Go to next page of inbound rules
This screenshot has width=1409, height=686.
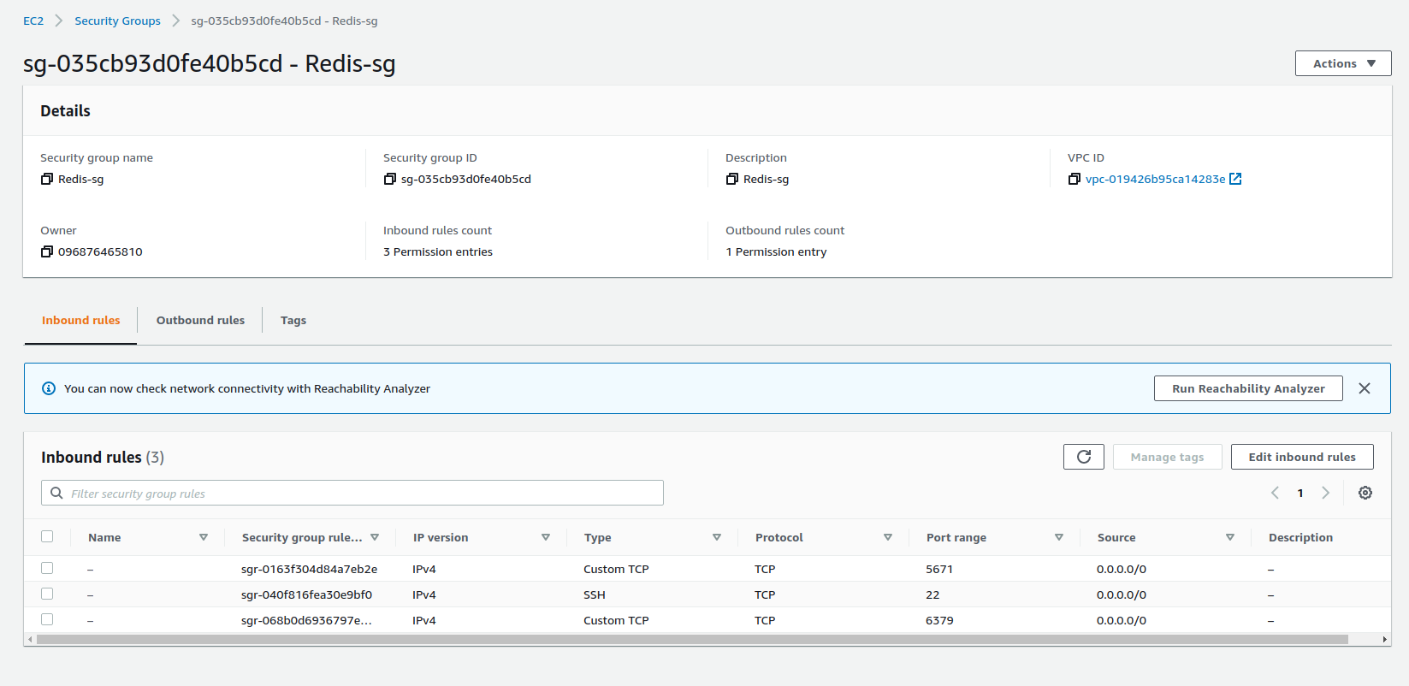1326,493
